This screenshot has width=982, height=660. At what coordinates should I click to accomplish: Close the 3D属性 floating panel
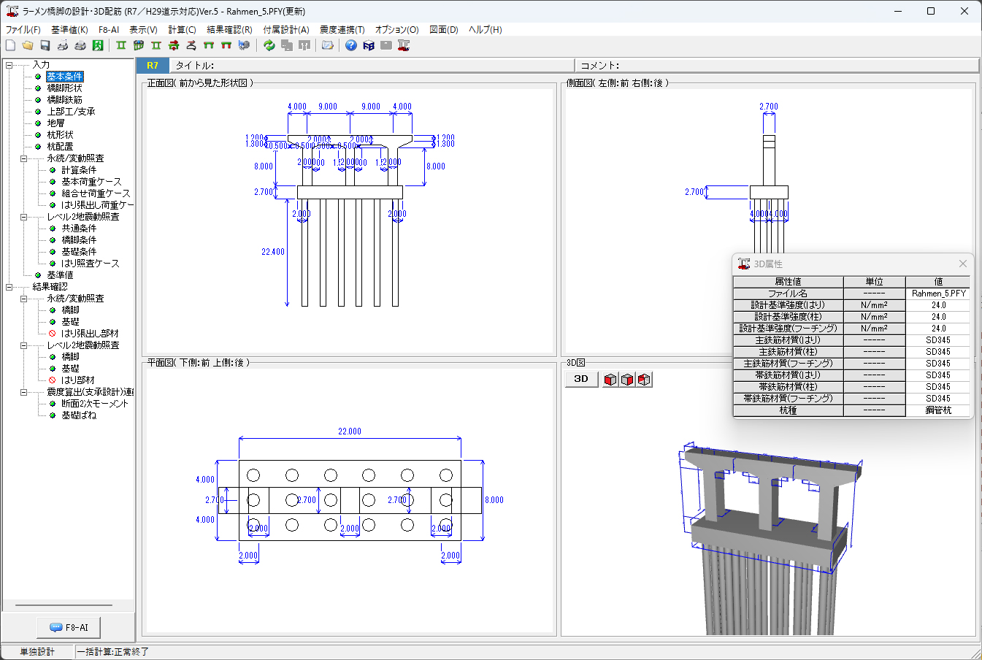pos(962,264)
